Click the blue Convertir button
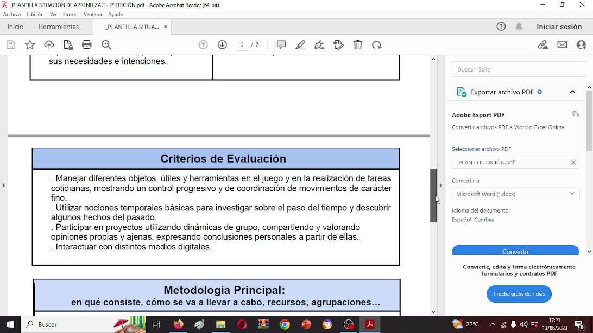 pos(515,251)
